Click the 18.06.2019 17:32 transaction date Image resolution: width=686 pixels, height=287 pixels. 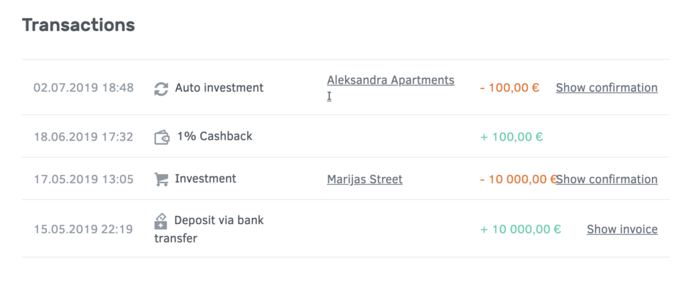84,137
